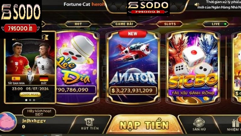The image size is (241, 136).
Task: Open the LIVE tab
Action: [x=216, y=24]
